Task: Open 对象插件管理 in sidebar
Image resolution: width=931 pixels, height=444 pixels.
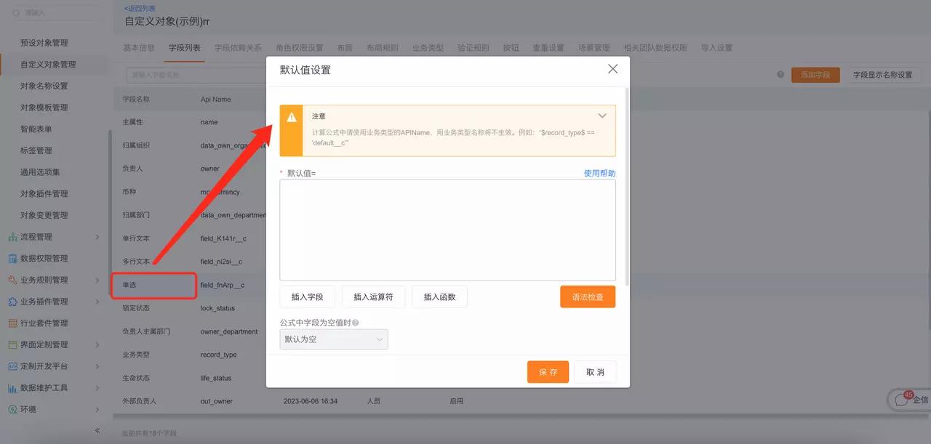Action: click(44, 194)
